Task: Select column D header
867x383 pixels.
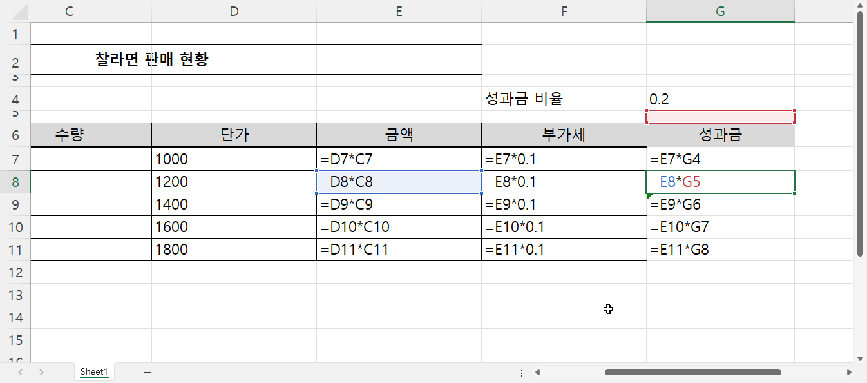Action: [234, 11]
